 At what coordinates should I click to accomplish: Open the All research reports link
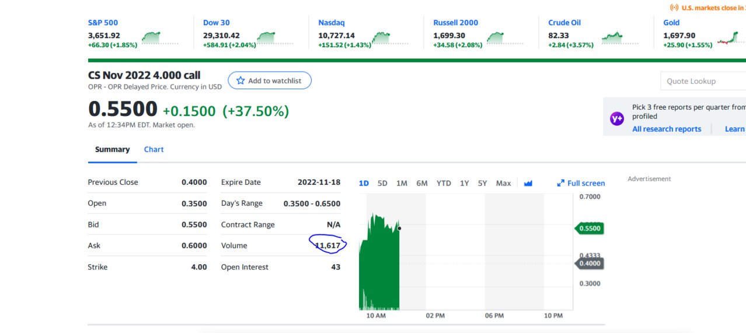click(x=667, y=129)
